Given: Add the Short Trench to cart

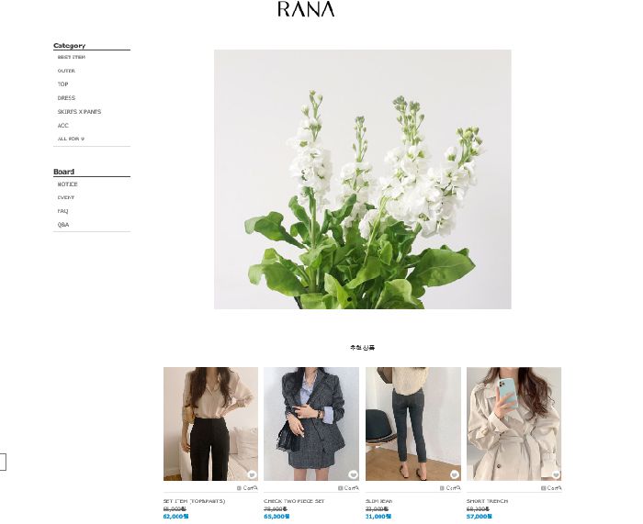Looking at the screenshot, I should [551, 488].
